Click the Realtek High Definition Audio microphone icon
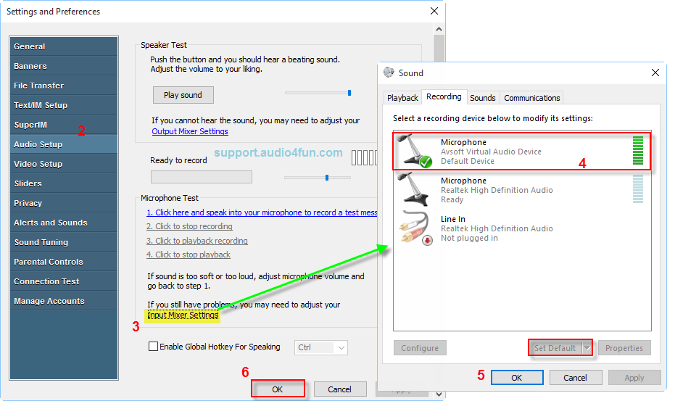The width and height of the screenshot is (675, 401). tap(415, 190)
